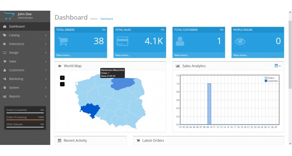The height and width of the screenshot is (156, 292).
Task: Click the bar for day 09 in chart
Action: (x=209, y=104)
